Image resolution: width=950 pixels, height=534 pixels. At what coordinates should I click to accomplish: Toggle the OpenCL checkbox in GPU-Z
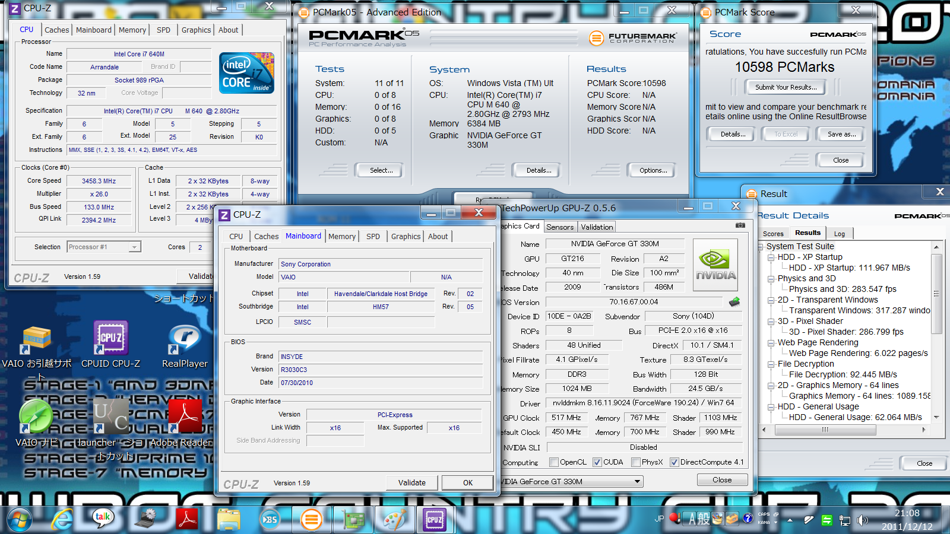pyautogui.click(x=554, y=462)
